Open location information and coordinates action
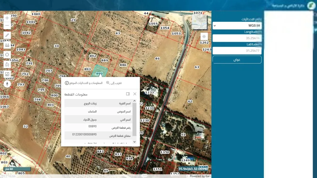The width and height of the screenshot is (317, 178). coord(84,83)
